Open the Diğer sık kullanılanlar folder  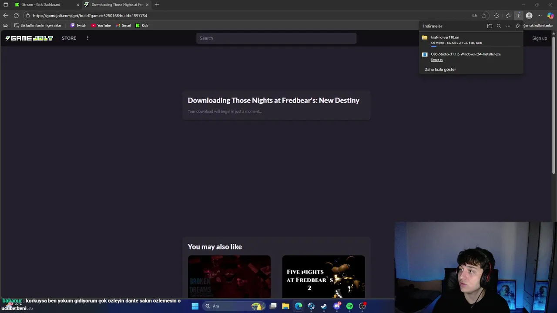pyautogui.click(x=538, y=25)
